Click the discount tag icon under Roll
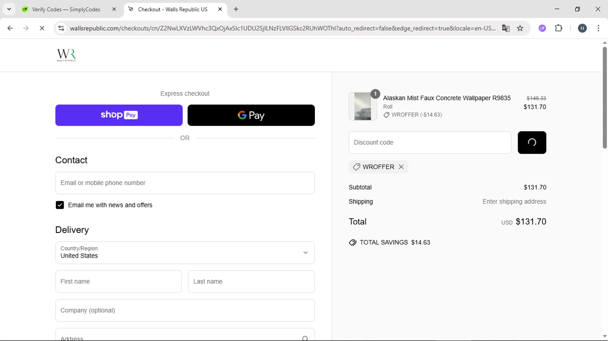Viewport: 608px width, 341px height. 386,115
